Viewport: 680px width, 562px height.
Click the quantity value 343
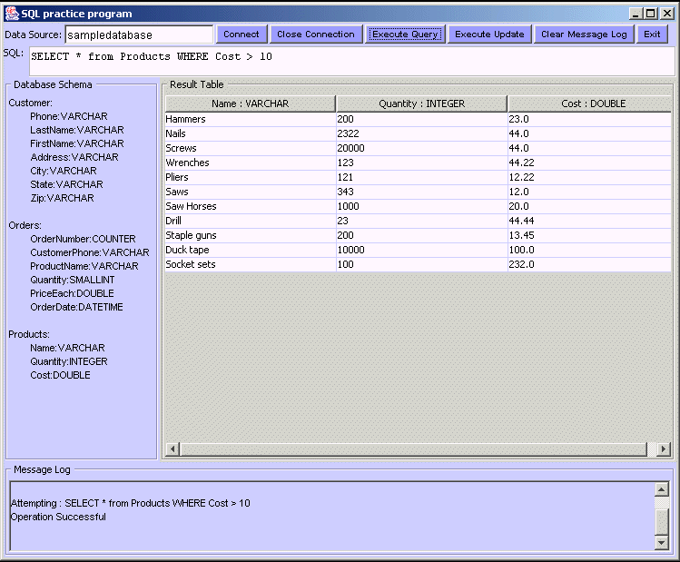pos(421,192)
